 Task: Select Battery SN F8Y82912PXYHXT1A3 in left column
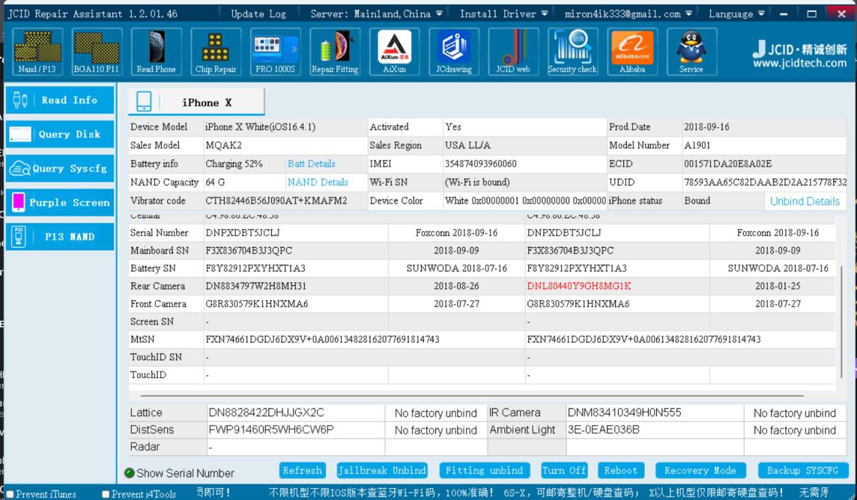256,268
